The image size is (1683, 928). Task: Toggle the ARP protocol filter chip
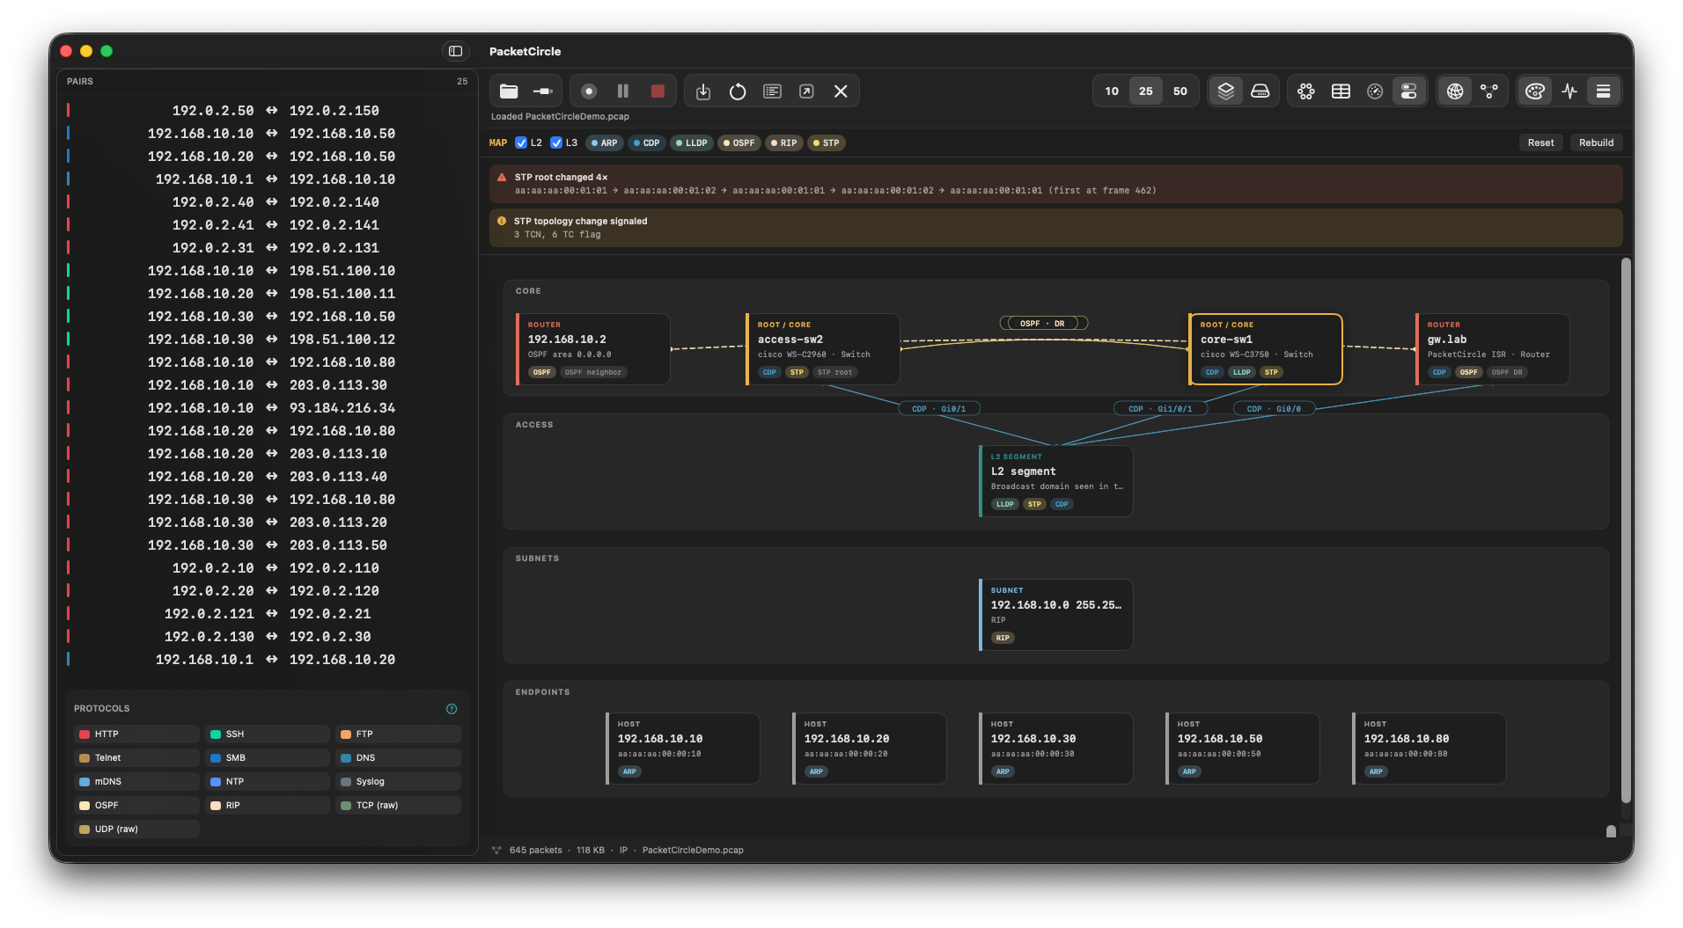point(605,142)
